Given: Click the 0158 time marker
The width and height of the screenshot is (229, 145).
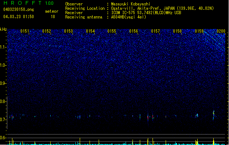Looking at the screenshot, I should click(177, 31).
